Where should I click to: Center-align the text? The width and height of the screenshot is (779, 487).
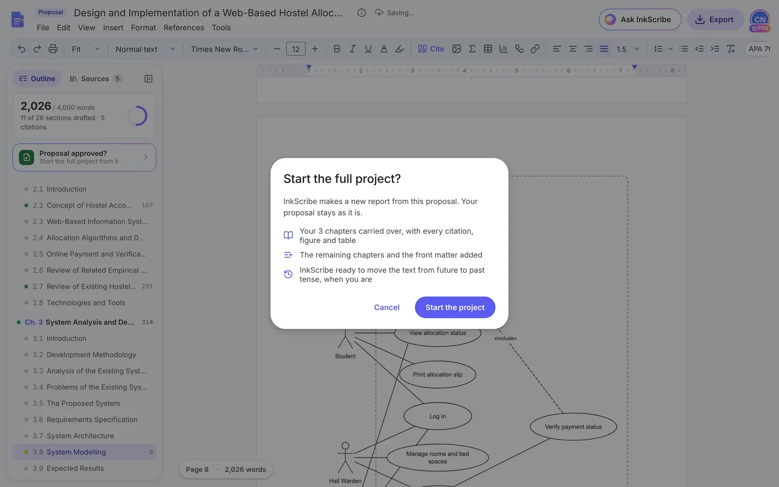pyautogui.click(x=573, y=49)
